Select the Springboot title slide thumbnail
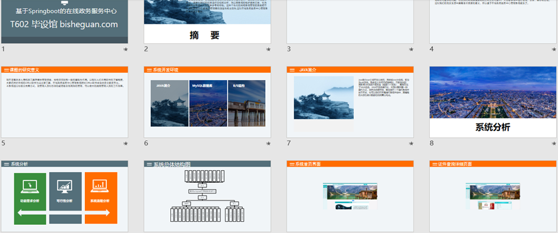558x233 pixels. coord(65,22)
